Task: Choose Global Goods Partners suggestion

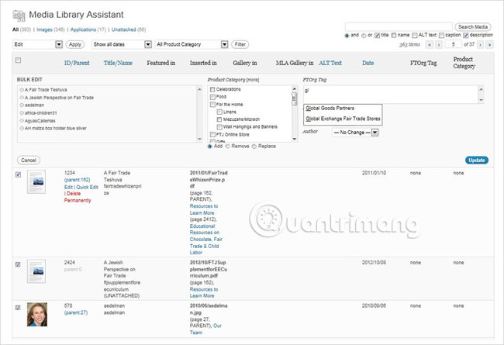Action: click(337, 108)
